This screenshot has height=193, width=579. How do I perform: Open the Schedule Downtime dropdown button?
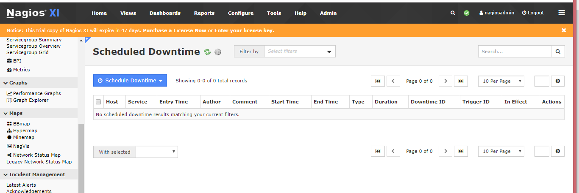[130, 81]
